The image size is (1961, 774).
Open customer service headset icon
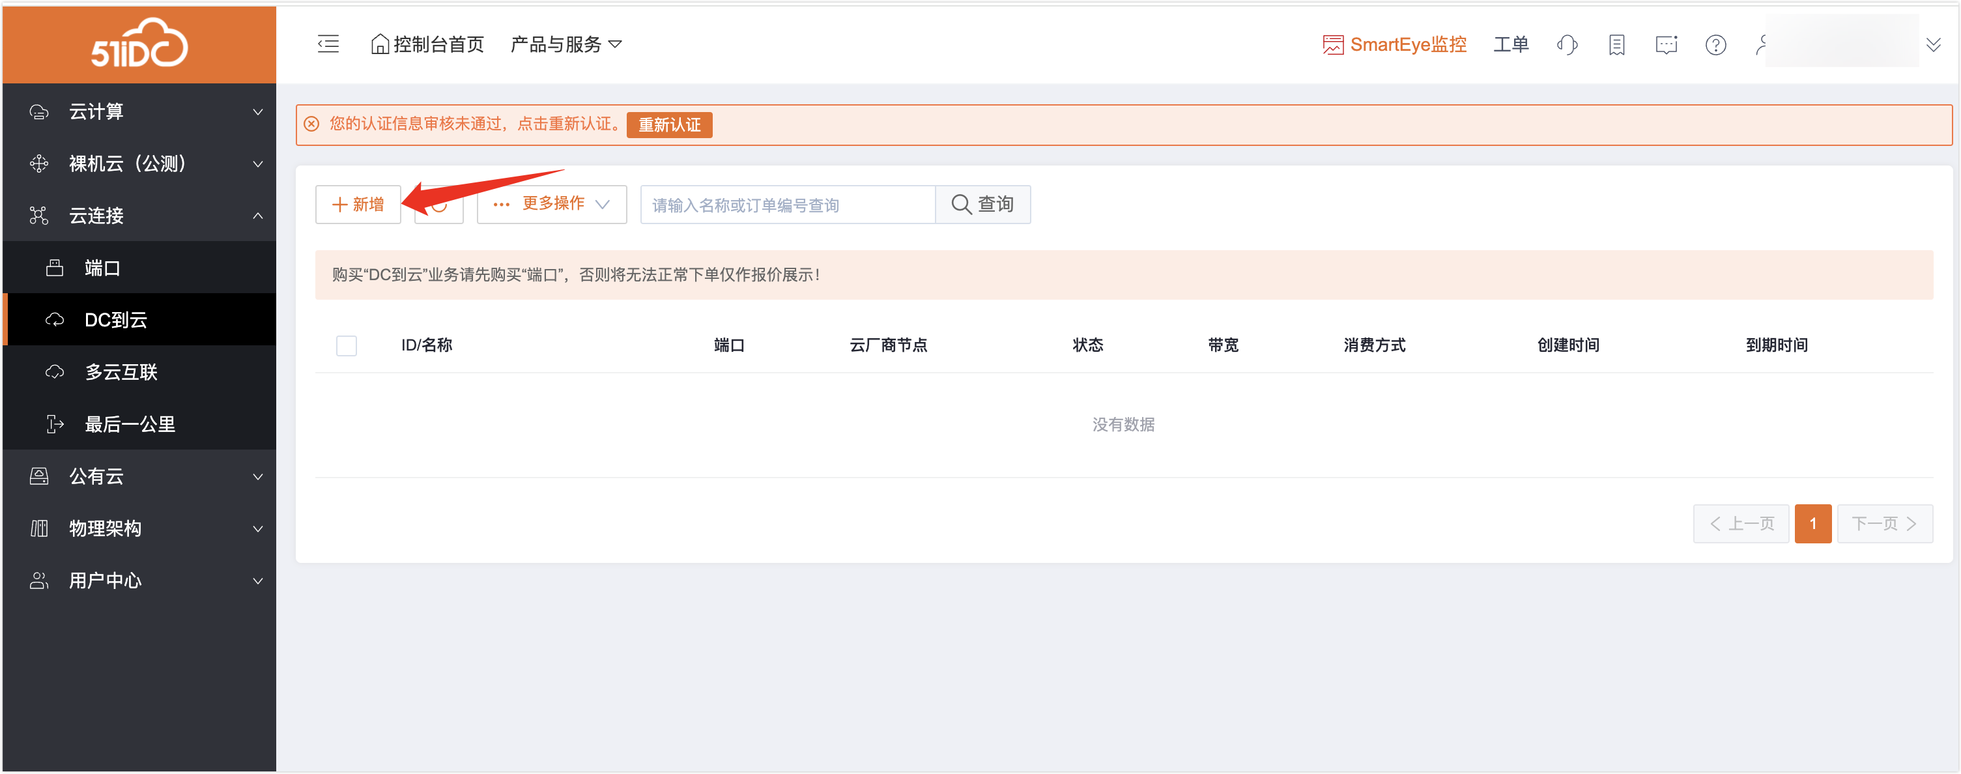(x=1567, y=45)
